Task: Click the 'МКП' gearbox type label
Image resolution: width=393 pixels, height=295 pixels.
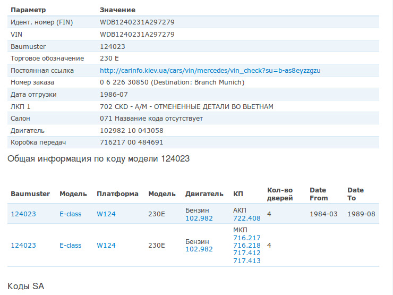Action: (240, 230)
